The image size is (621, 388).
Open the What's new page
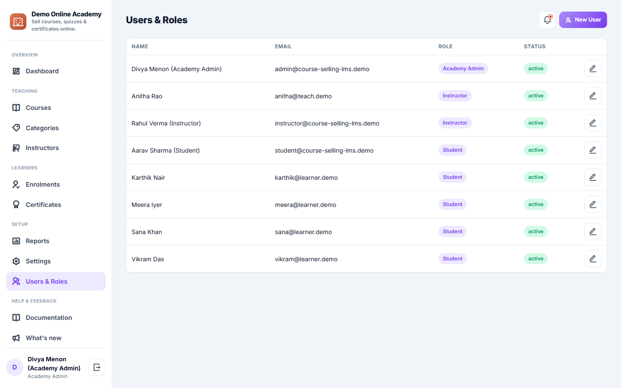(56, 338)
